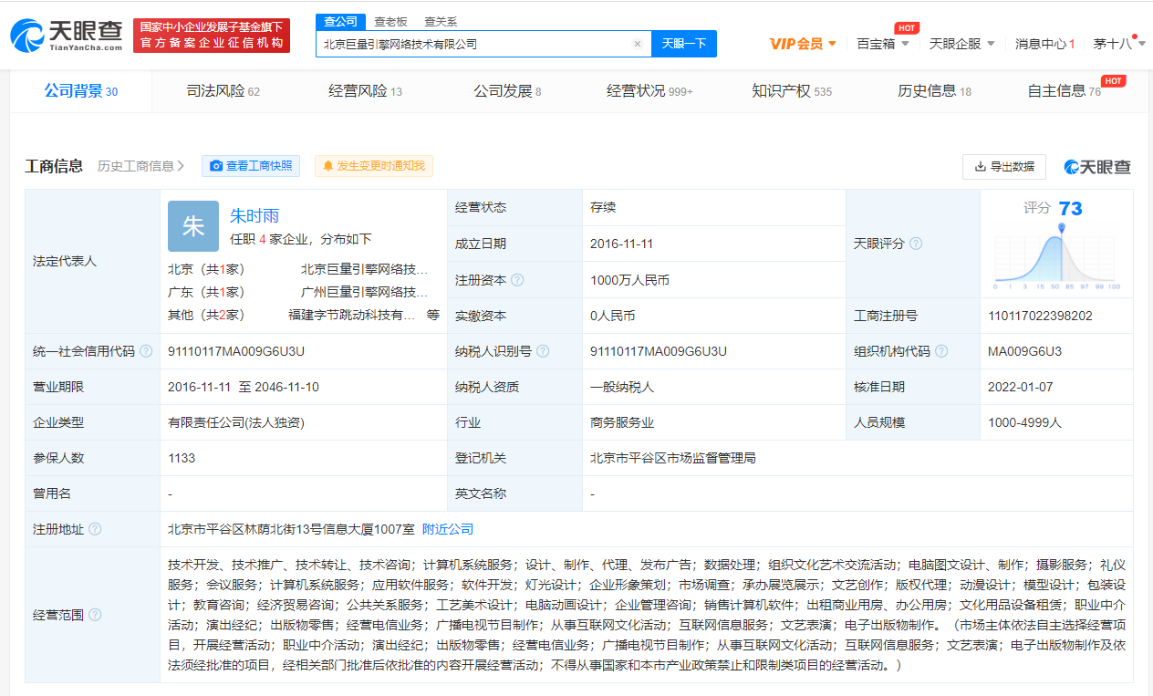Open the 知识产权 tab
The image size is (1153, 696).
pyautogui.click(x=792, y=91)
